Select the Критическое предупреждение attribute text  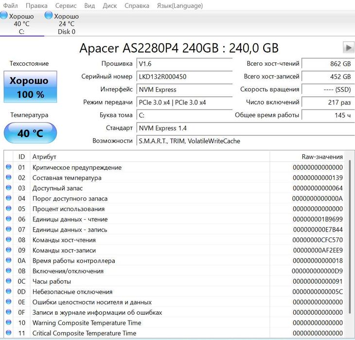(x=77, y=168)
